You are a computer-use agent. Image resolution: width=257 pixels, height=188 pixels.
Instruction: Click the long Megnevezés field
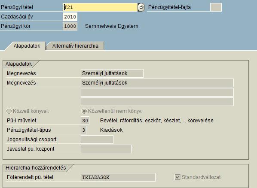point(157,83)
